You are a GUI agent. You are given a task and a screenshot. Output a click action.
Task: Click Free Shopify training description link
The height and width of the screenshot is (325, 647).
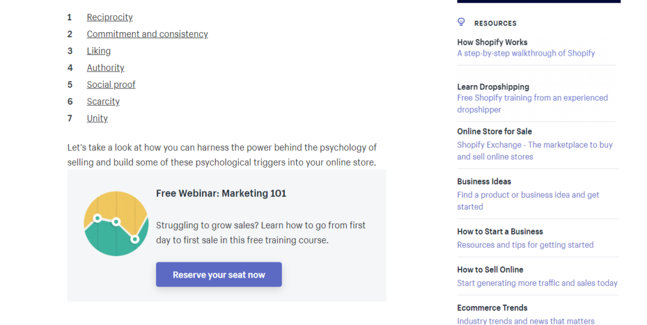click(x=532, y=98)
